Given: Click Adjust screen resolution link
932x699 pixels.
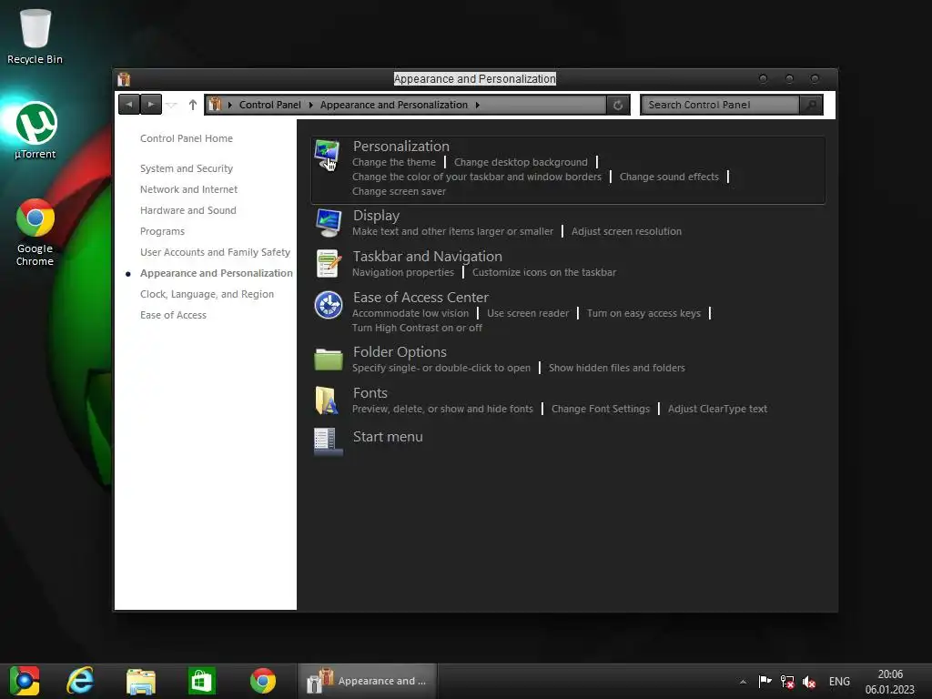Looking at the screenshot, I should (626, 231).
